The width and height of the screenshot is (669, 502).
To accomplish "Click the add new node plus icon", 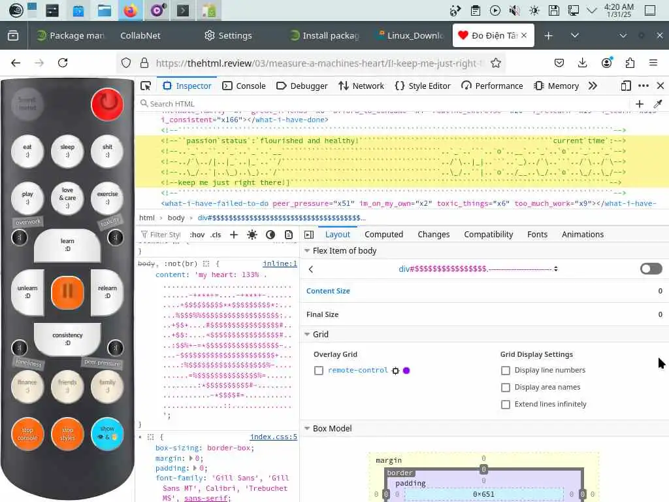I will pos(639,104).
